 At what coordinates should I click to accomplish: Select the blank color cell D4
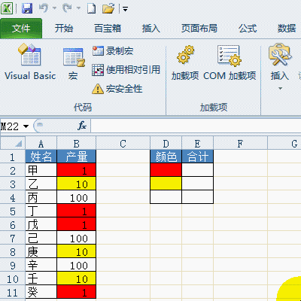pyautogui.click(x=166, y=197)
